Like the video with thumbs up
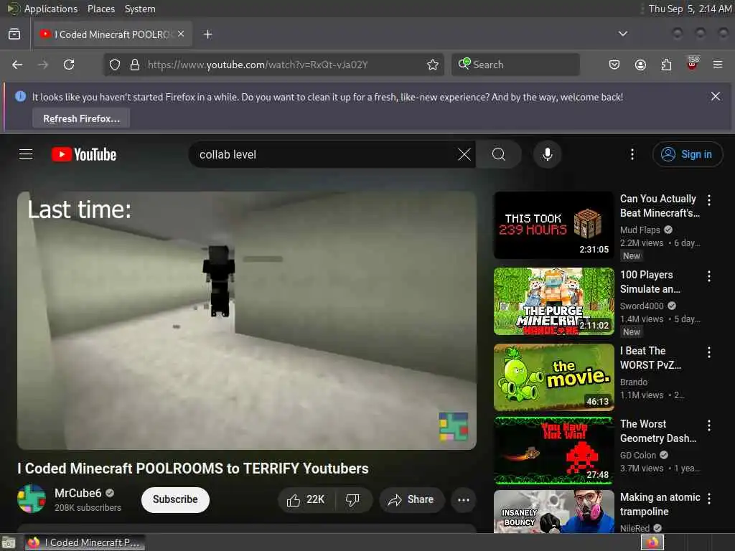The image size is (735, 551). pos(307,499)
